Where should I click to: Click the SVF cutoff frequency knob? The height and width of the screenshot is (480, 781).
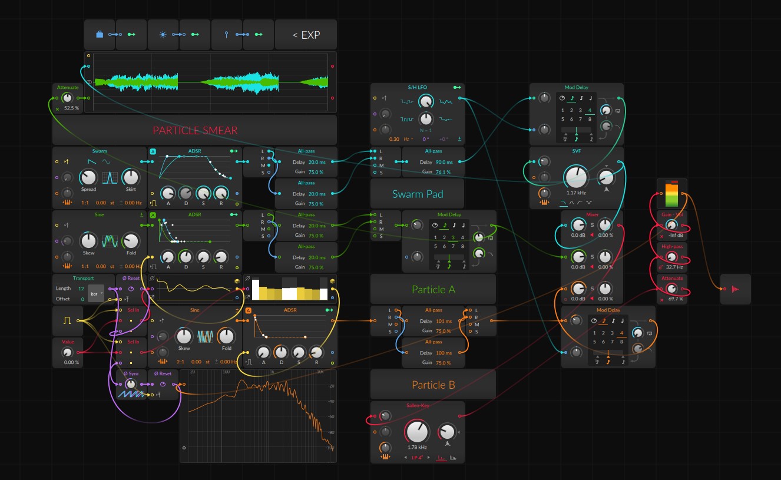(x=575, y=177)
